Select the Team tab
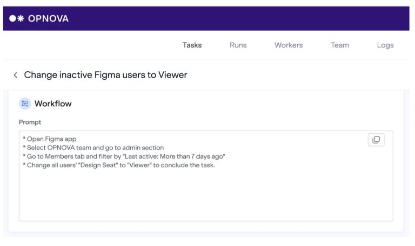Screen dimensions: 415x246 339,45
